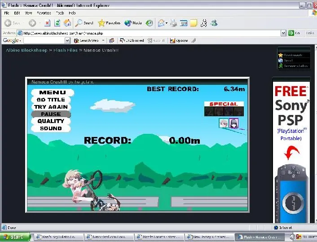317x242 pixels.
Task: Expand the Mail button dropdown arrow
Action: 167,23
